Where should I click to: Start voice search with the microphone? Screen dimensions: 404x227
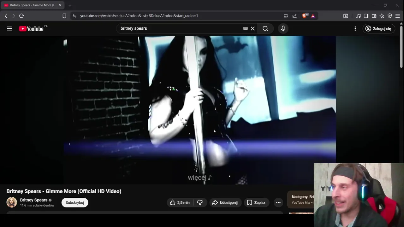click(283, 28)
